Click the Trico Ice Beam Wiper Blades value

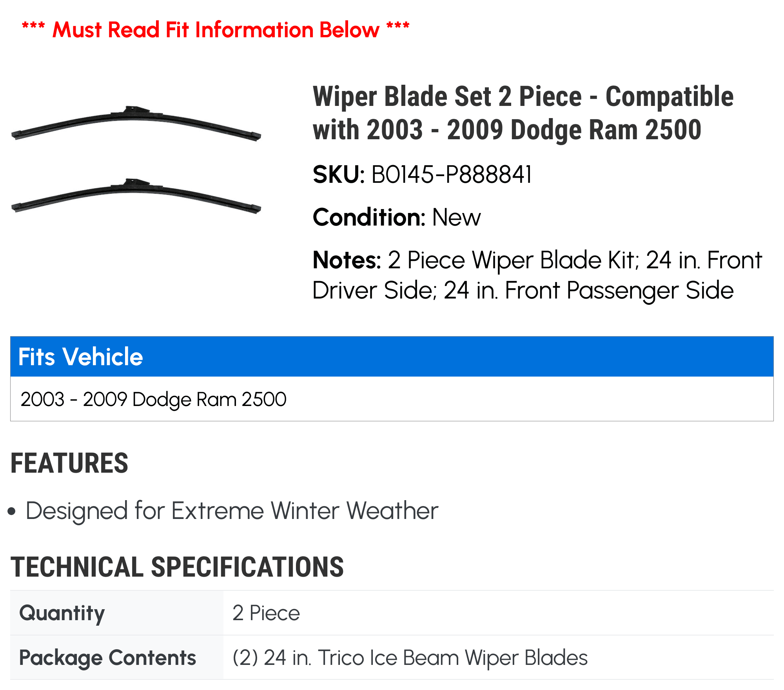[410, 657]
